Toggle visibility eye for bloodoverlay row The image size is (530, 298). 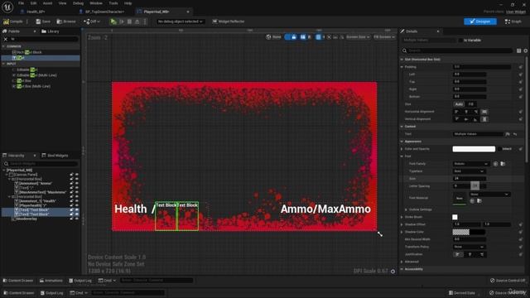(77, 219)
